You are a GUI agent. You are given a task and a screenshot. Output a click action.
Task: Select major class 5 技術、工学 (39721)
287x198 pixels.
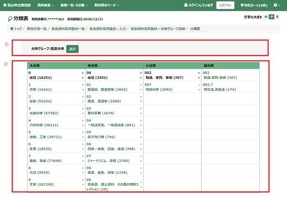56,135
